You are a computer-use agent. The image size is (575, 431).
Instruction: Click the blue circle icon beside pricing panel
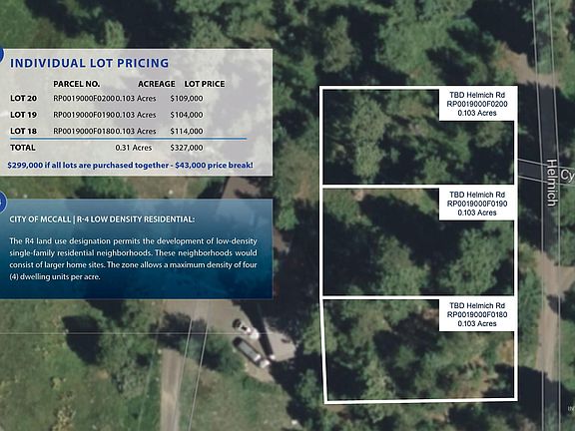(1, 54)
